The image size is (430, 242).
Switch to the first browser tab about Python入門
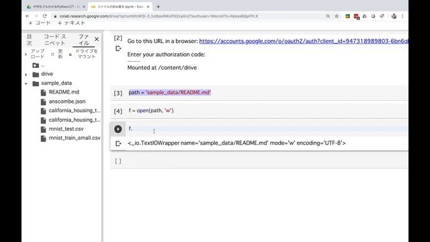click(x=56, y=7)
